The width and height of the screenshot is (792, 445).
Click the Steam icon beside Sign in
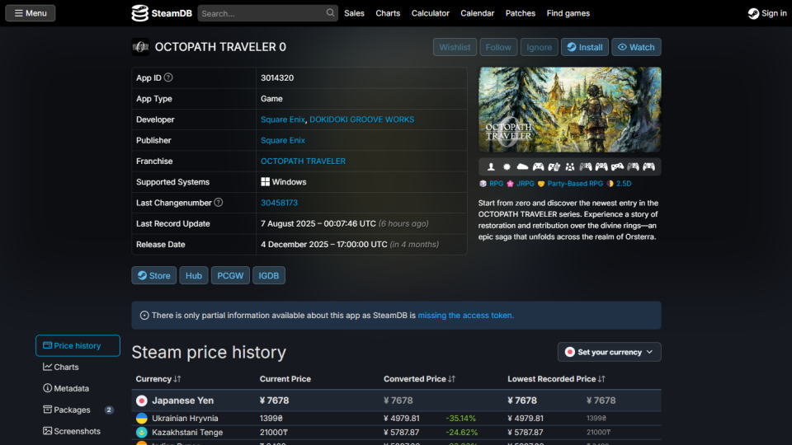[x=753, y=14]
